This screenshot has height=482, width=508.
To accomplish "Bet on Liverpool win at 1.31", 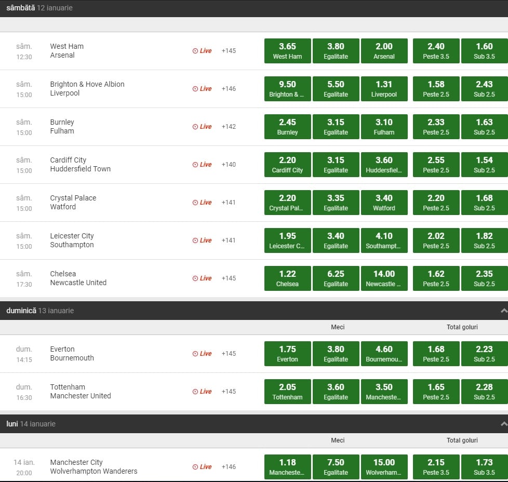I will [384, 89].
